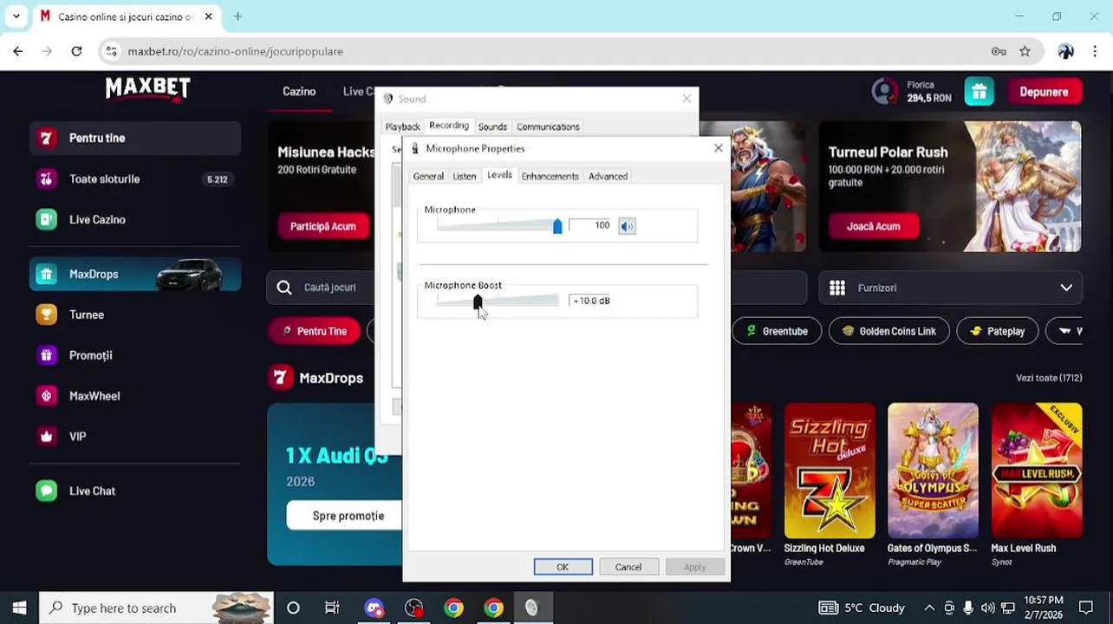This screenshot has height=624, width=1113.
Task: Click Joacă Acum on Turneul Polar Rush
Action: 873,226
